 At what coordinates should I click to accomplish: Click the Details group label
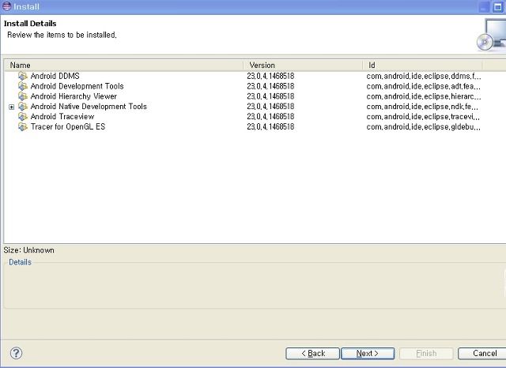click(20, 262)
